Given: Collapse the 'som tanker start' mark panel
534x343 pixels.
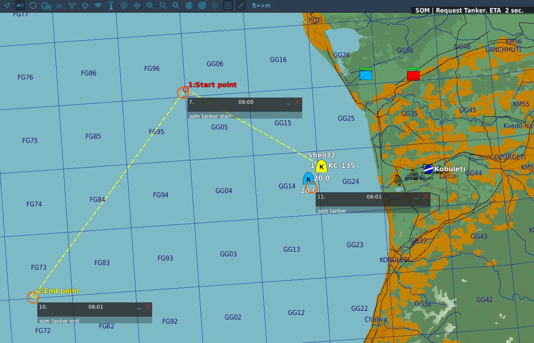Looking at the screenshot, I should coord(288,103).
